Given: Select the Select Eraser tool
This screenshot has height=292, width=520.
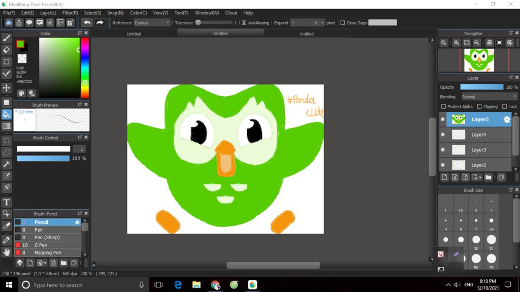Looking at the screenshot, I should [x=6, y=187].
